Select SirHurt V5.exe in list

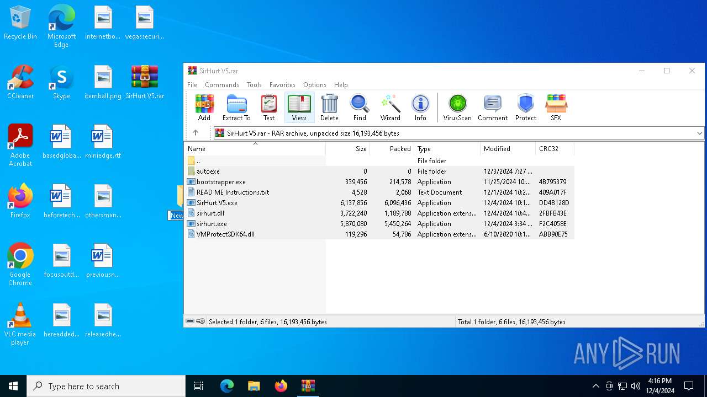(x=379, y=202)
